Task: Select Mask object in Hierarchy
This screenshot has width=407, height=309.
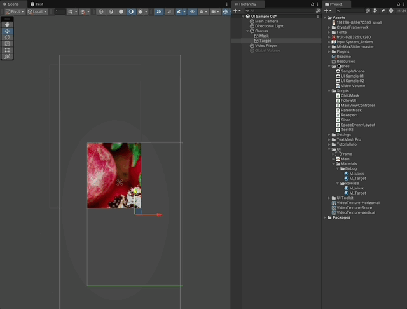Action: pyautogui.click(x=264, y=36)
